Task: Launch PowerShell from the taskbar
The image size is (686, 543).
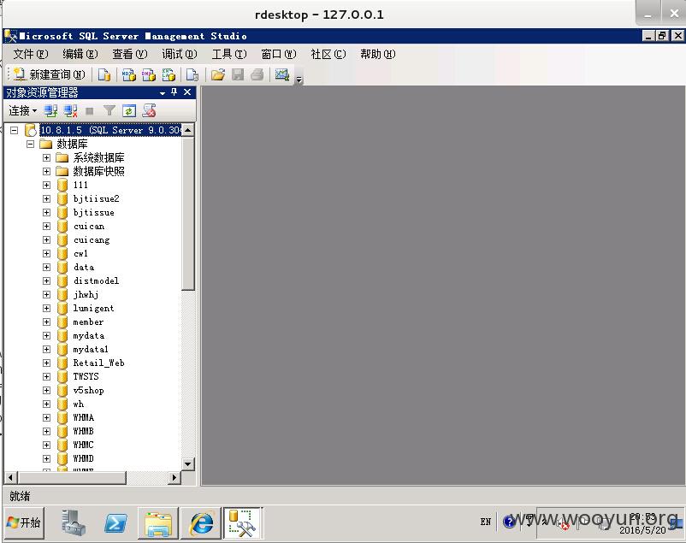Action: (116, 522)
